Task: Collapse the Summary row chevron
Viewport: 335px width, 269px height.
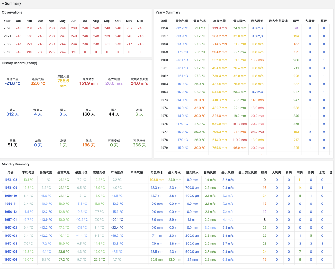Action: [x=2, y=4]
